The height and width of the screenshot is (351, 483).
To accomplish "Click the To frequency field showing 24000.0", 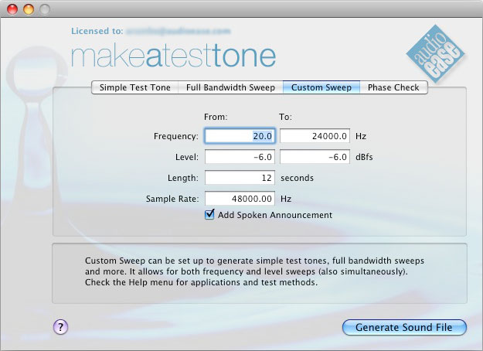I will click(x=315, y=136).
